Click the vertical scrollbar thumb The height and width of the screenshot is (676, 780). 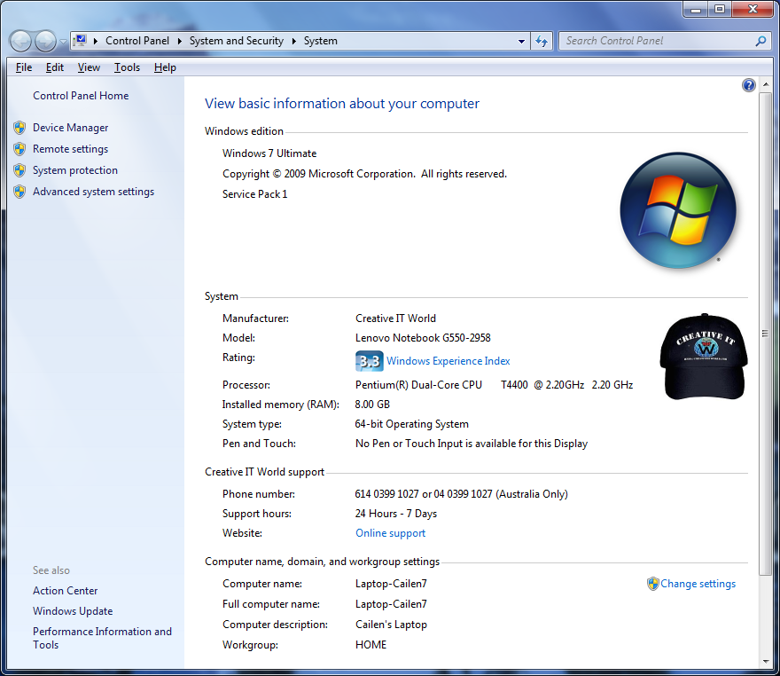(766, 333)
